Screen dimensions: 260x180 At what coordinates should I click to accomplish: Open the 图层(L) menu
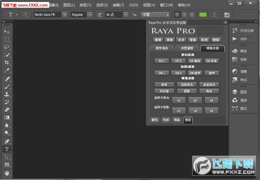pyautogui.click(x=69, y=5)
